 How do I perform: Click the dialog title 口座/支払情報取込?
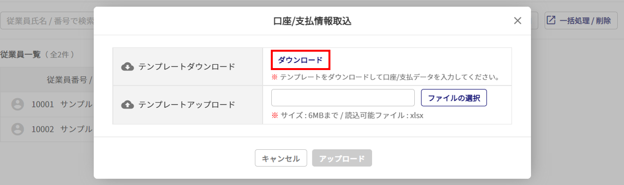click(312, 21)
